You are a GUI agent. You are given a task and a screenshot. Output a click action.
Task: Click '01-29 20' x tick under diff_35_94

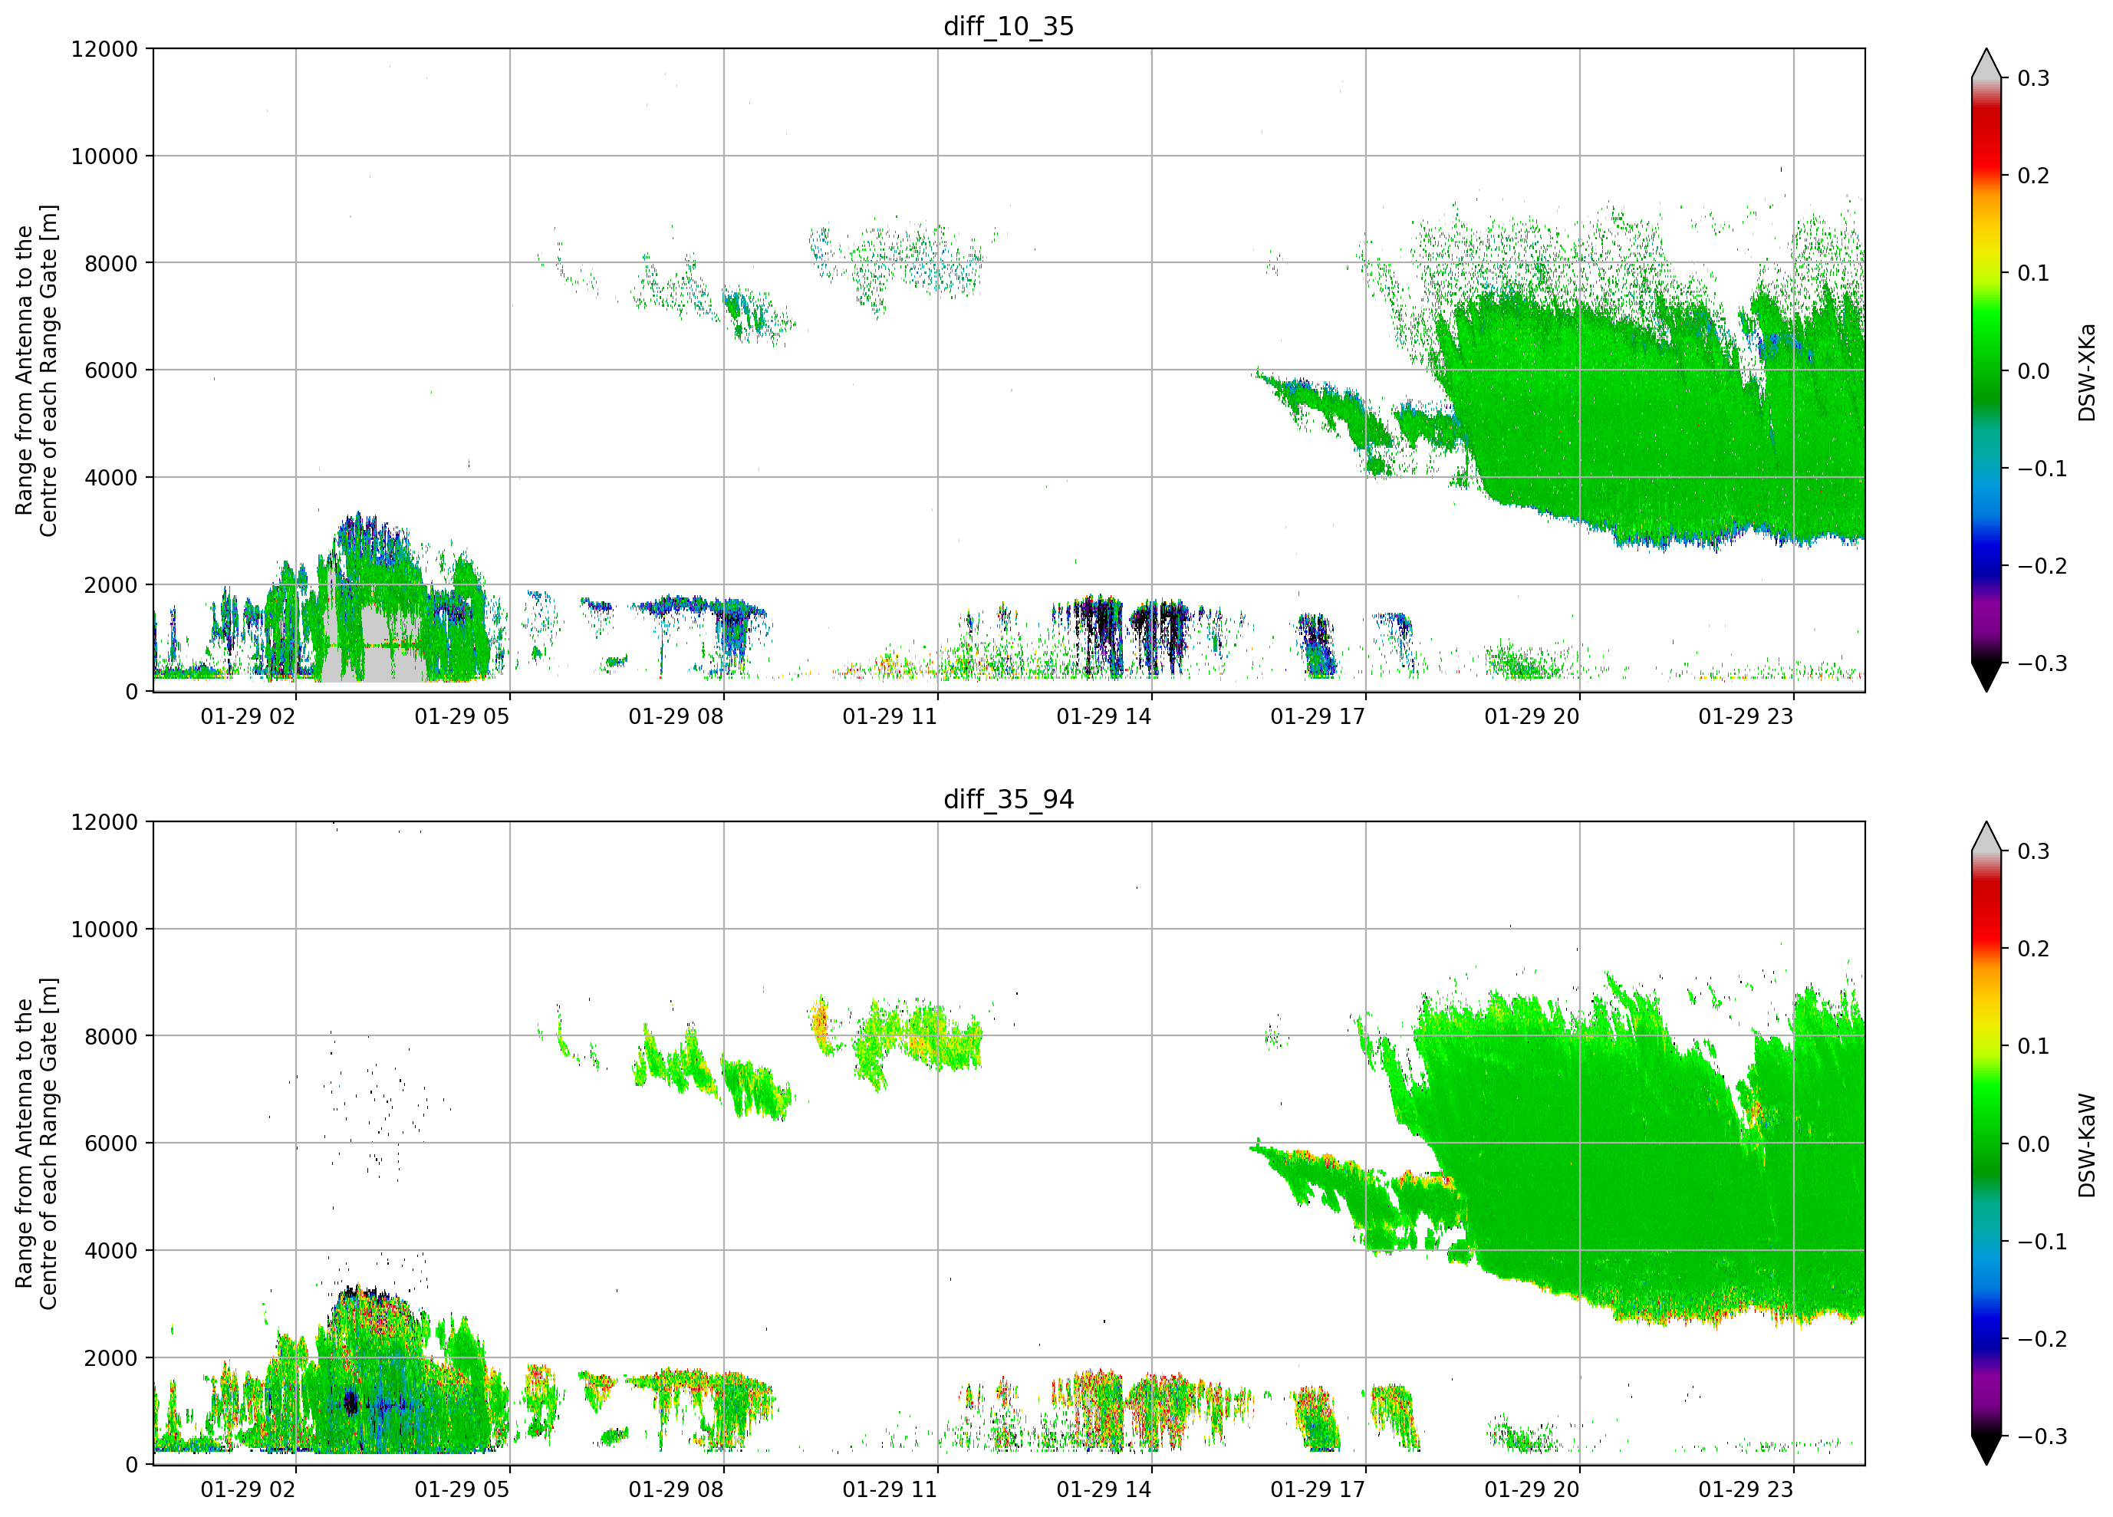click(x=1532, y=1490)
